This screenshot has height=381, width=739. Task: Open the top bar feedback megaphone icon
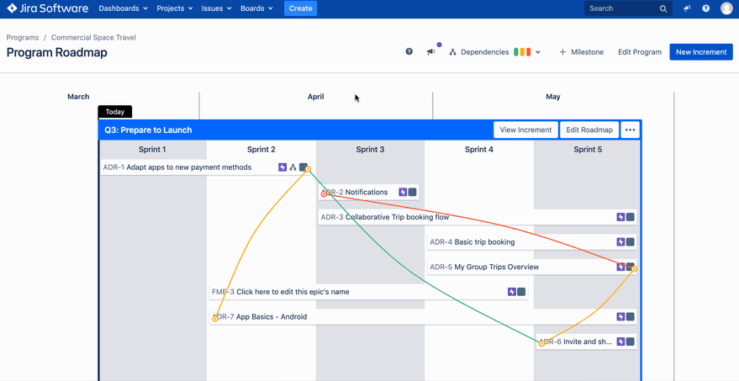click(x=687, y=8)
